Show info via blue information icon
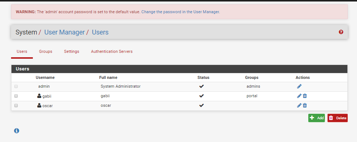Viewport: 357px width, 142px height. pyautogui.click(x=17, y=131)
